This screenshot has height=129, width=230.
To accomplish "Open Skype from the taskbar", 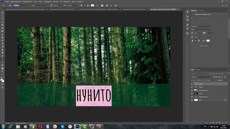I will [63, 126].
